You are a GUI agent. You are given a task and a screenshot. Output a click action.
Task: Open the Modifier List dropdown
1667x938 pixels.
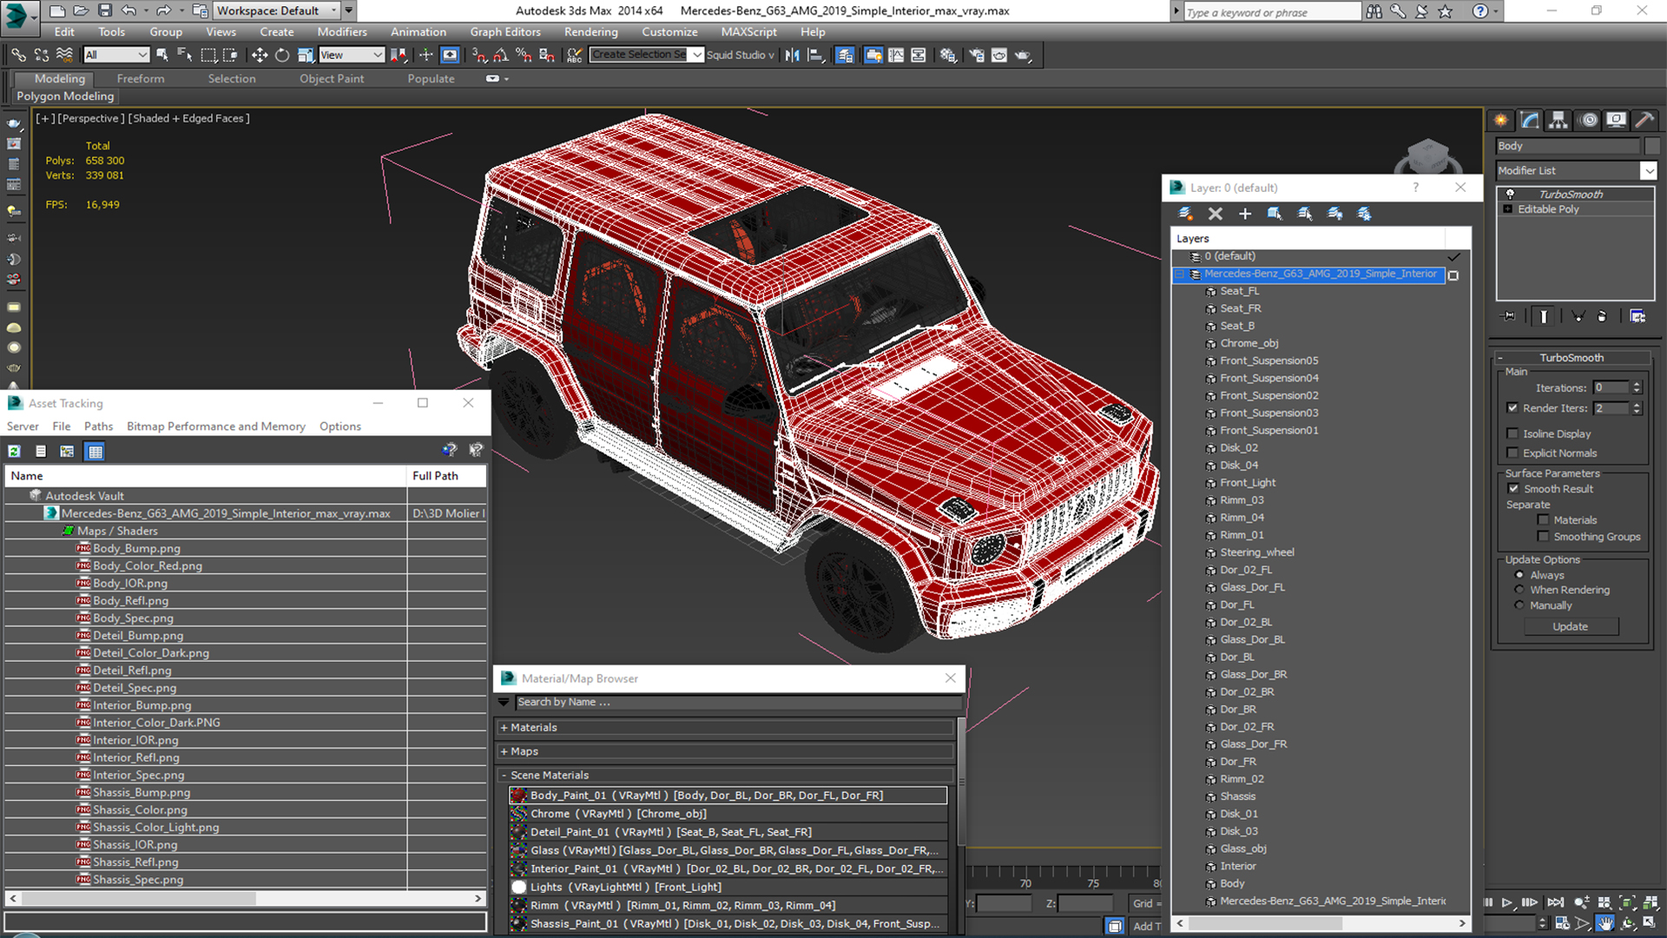(x=1648, y=171)
